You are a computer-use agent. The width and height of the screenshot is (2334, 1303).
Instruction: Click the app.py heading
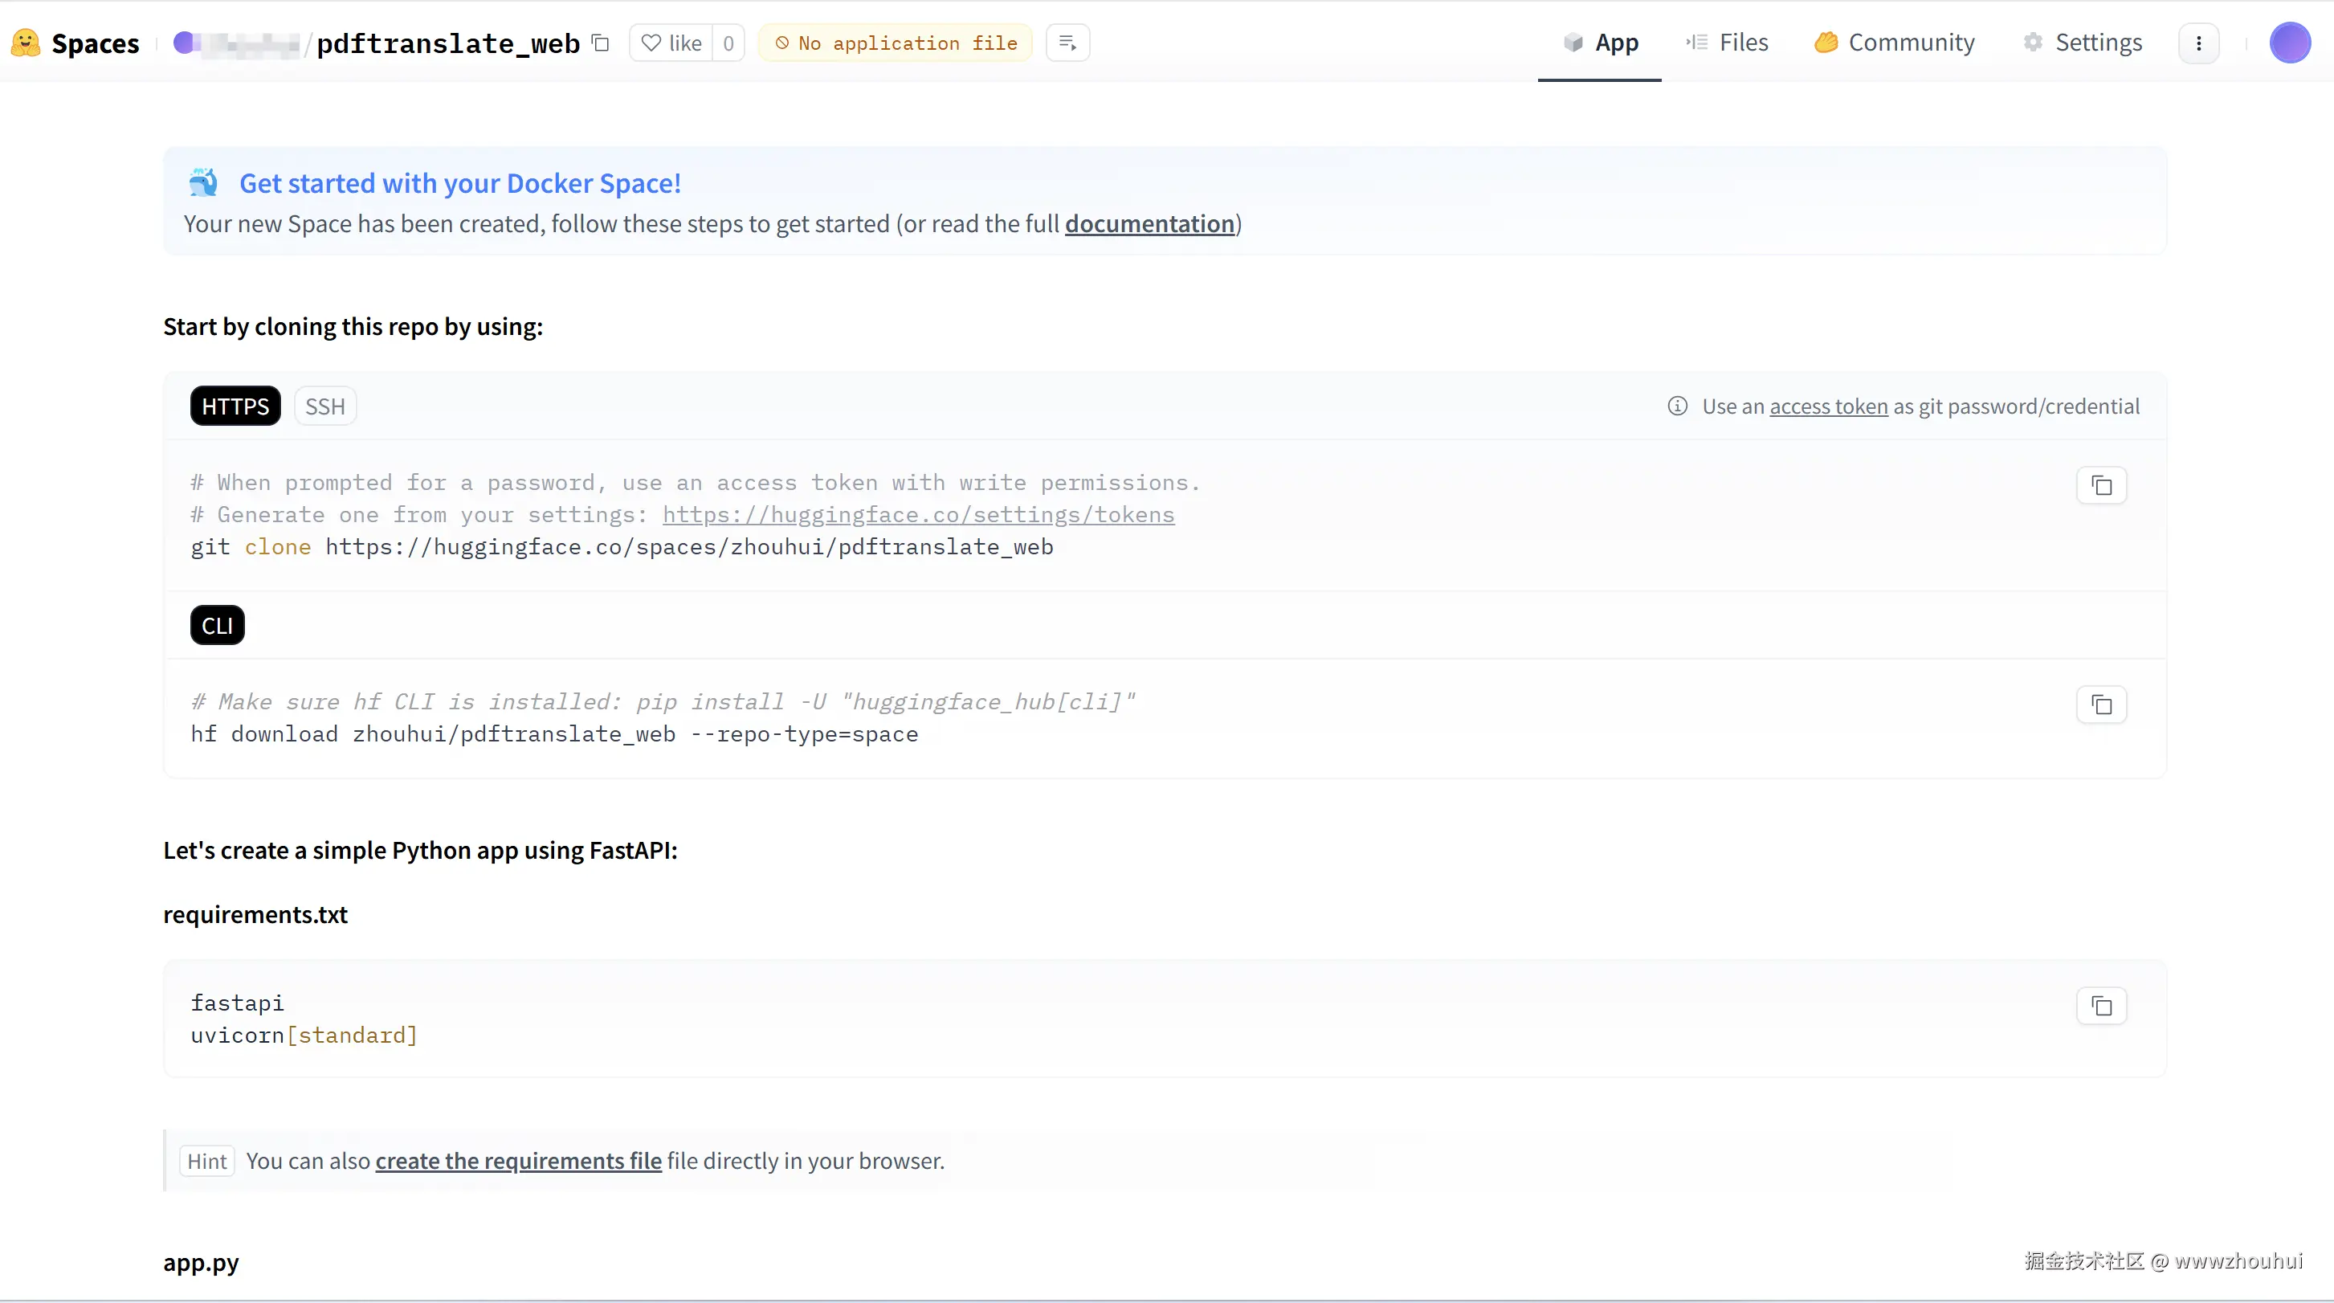pyautogui.click(x=201, y=1262)
